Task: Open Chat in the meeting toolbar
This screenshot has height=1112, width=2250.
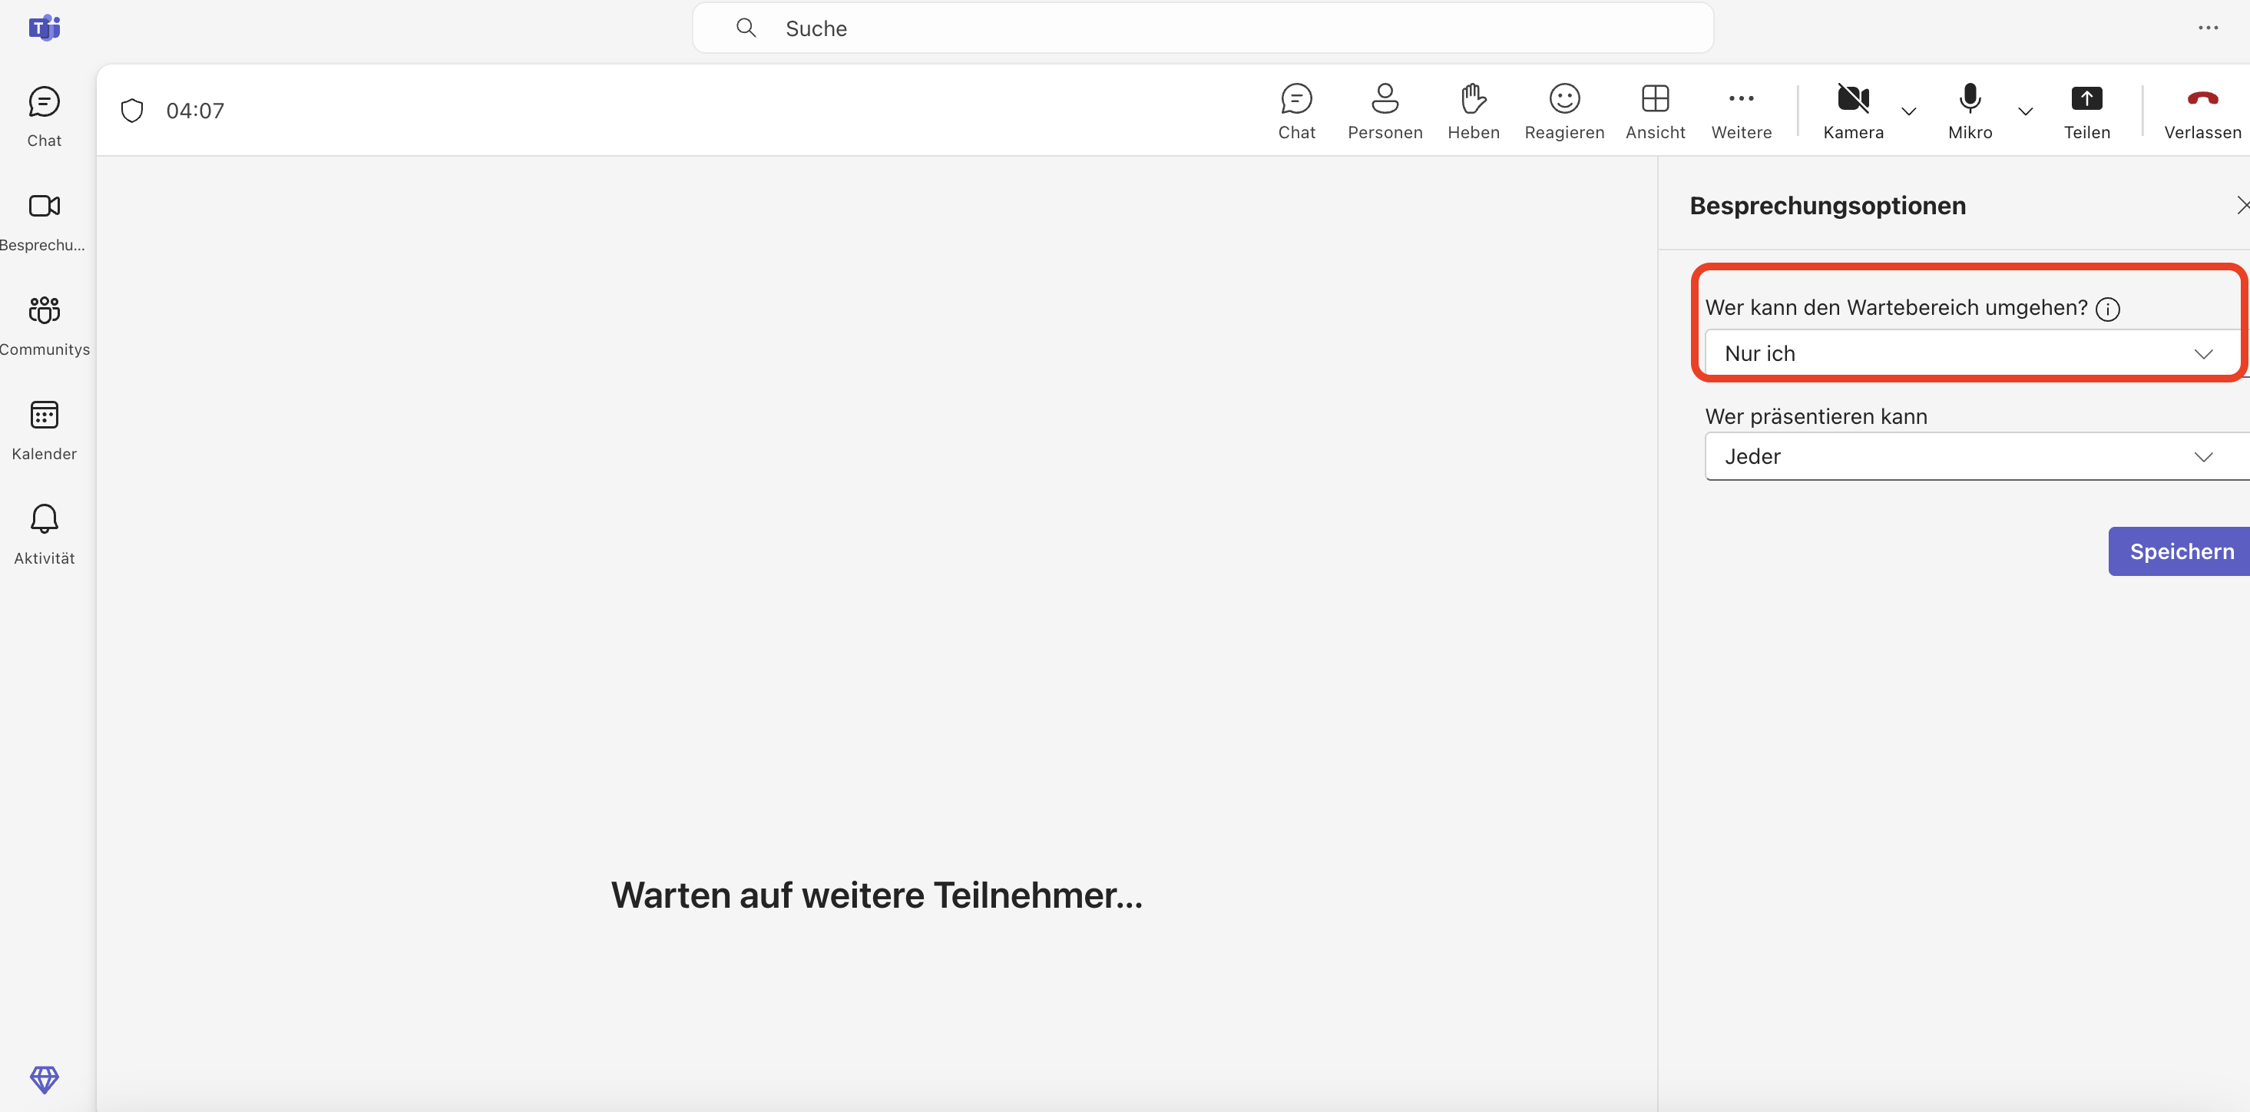Action: (1296, 110)
